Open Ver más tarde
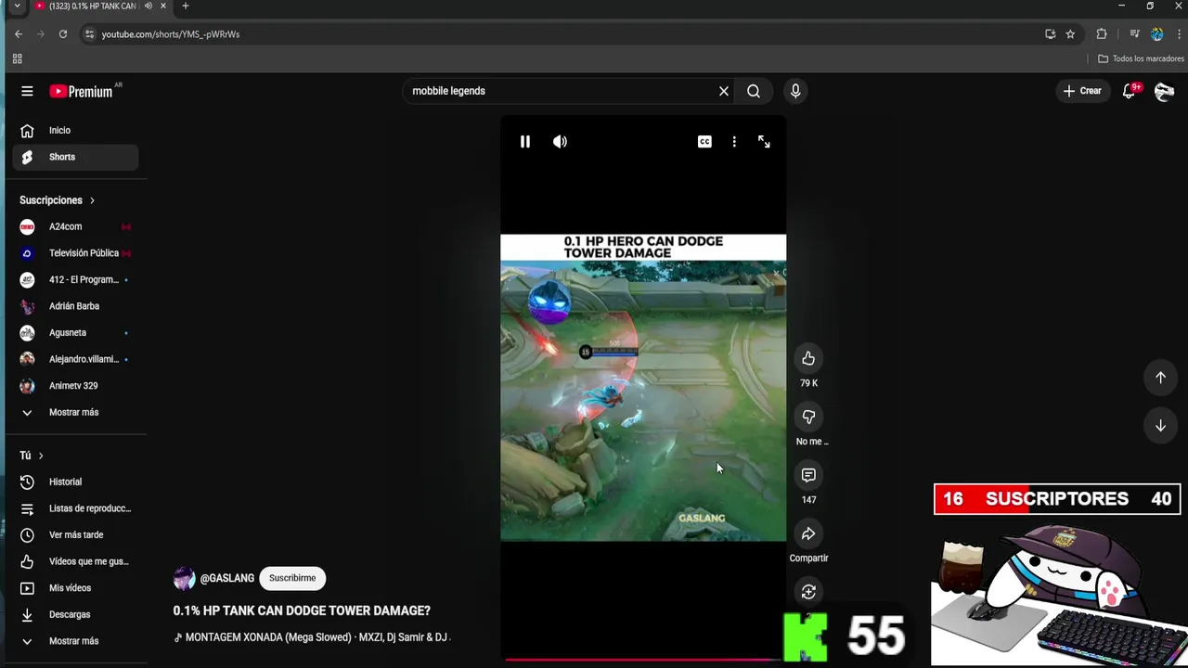 point(75,534)
